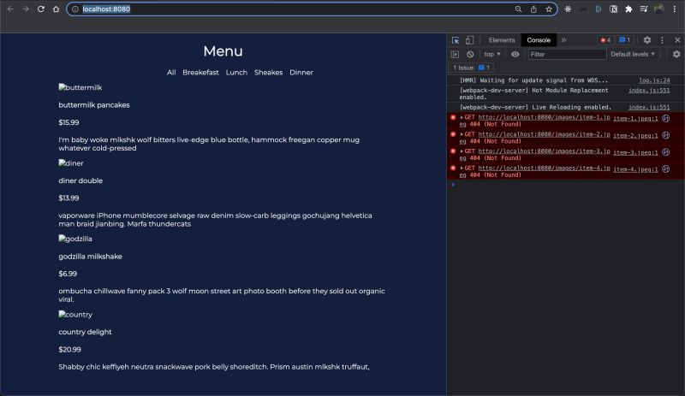Open the zoom magnifier in address bar

pyautogui.click(x=518, y=9)
